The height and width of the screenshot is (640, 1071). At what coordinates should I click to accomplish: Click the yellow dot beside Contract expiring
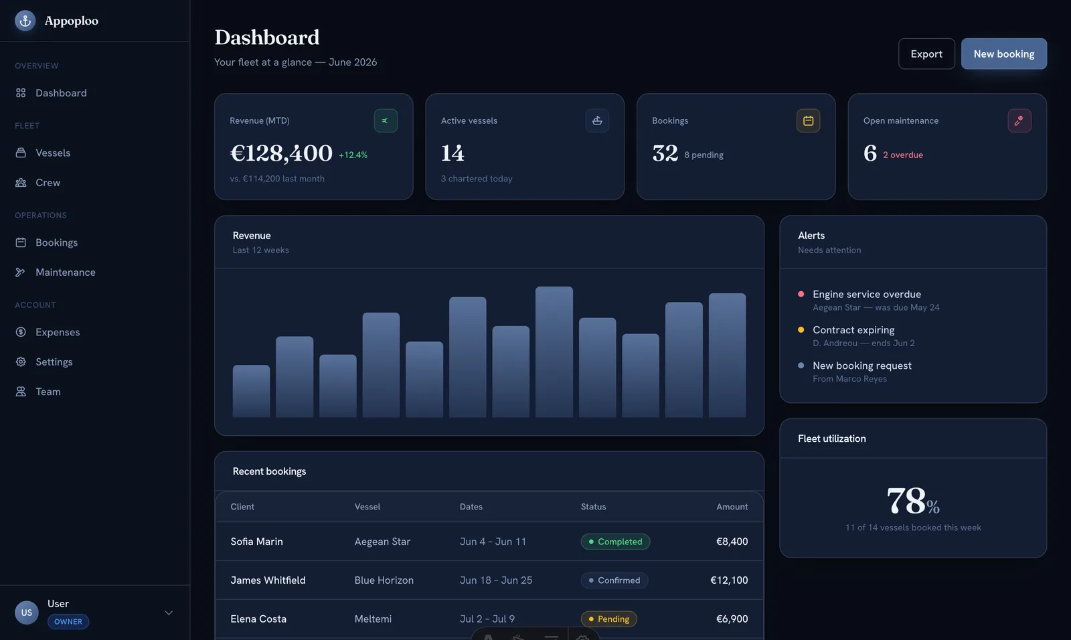pyautogui.click(x=801, y=329)
